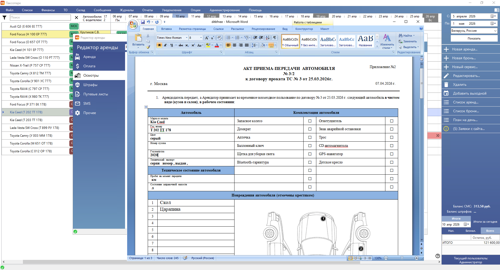Open the Беларусь, Россия region dropdown
The width and height of the screenshot is (500, 270).
coord(495,31)
